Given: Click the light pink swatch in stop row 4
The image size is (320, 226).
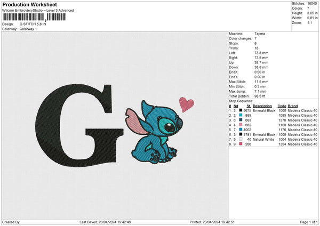Looking at the screenshot, I should click(241, 125).
